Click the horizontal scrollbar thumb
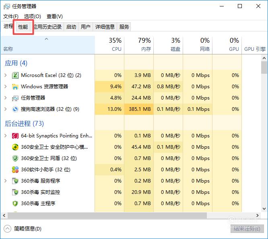Image resolution: width=268 pixels, height=239 pixels. 107,215
